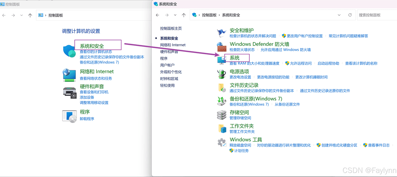Click 查看 RAM 的大小和处理器速度
The height and width of the screenshot is (177, 397).
click(254, 63)
